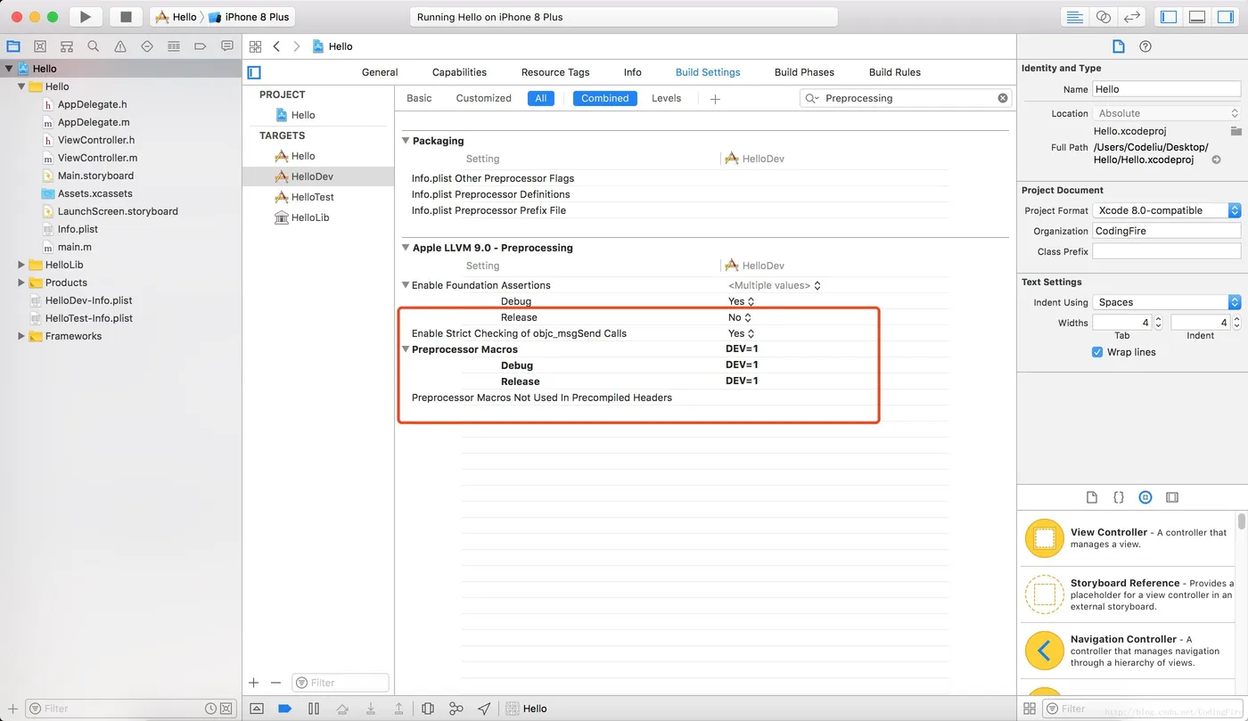The width and height of the screenshot is (1248, 721).
Task: Show the File inspector
Action: [1119, 46]
